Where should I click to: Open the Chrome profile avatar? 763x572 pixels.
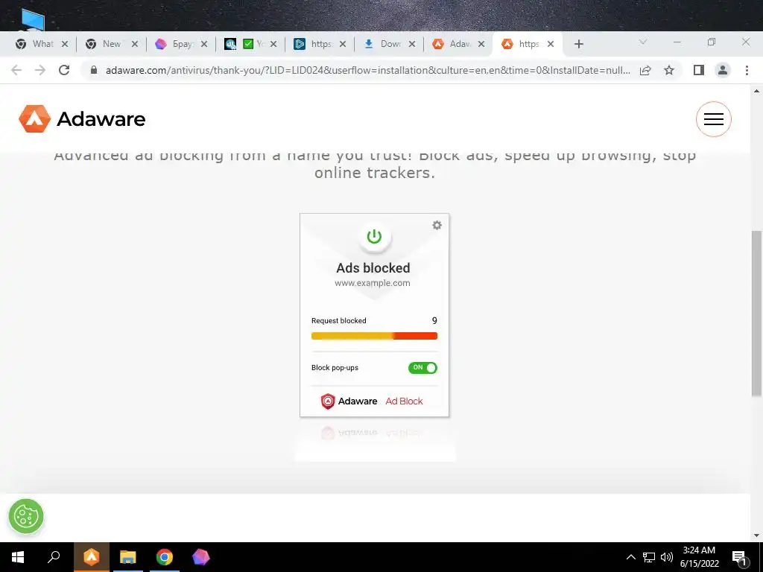coord(723,71)
